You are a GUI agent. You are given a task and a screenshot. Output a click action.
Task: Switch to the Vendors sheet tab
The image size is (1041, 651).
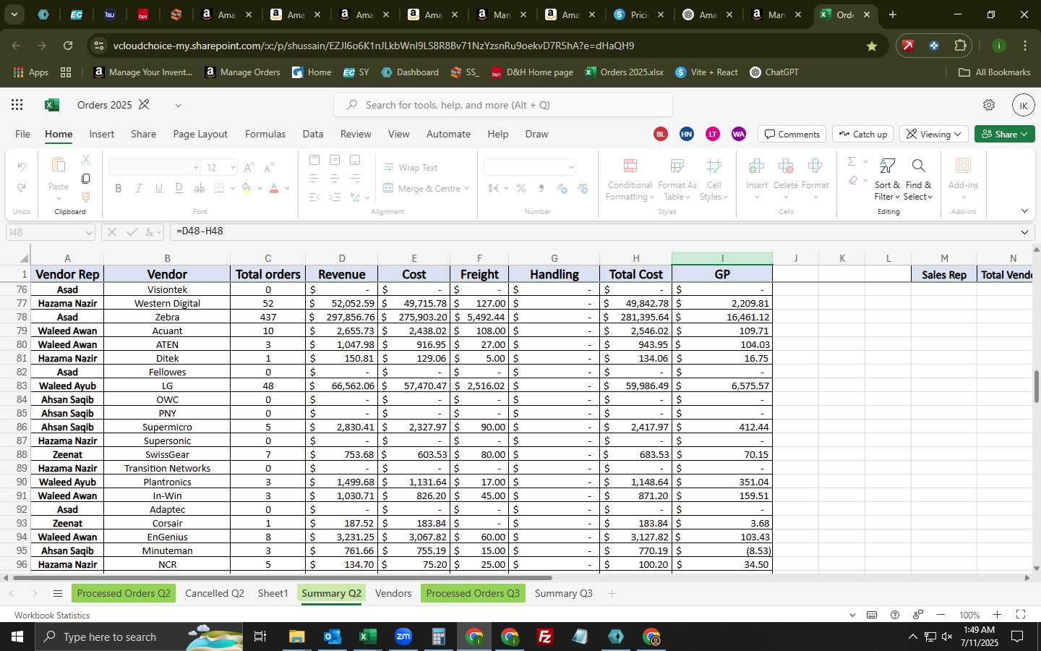pyautogui.click(x=393, y=593)
